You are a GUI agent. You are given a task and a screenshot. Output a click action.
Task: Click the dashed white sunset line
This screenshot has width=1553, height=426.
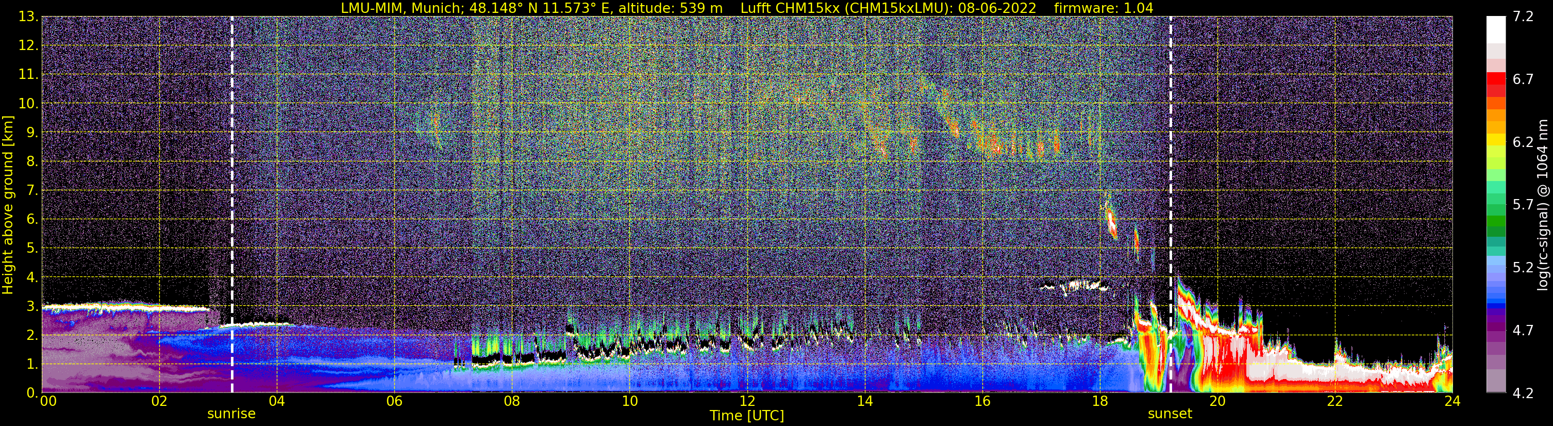1171,205
